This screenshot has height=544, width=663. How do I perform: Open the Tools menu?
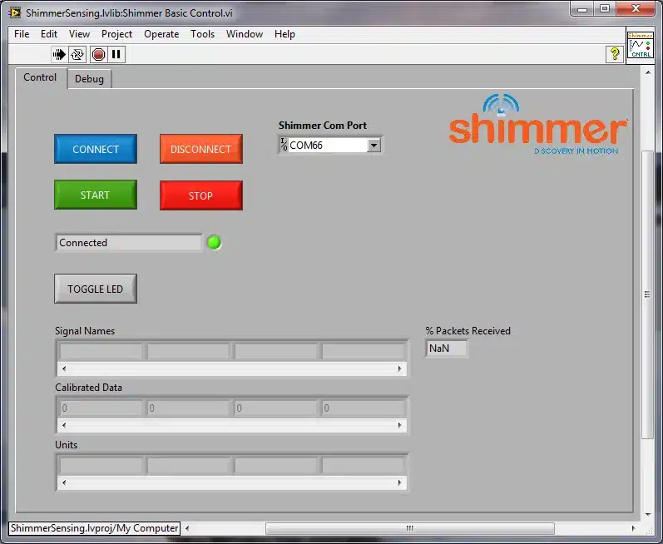(x=202, y=34)
